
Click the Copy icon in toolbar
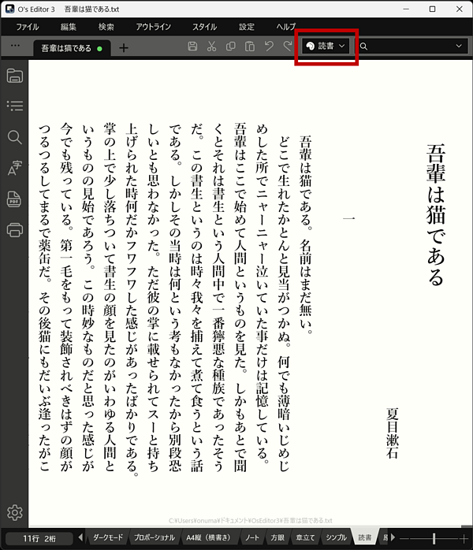[x=230, y=46]
